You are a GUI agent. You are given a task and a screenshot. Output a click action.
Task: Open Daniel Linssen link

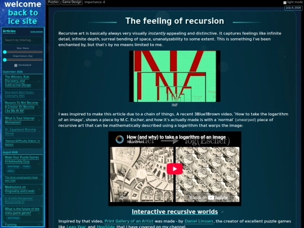tap(199, 221)
